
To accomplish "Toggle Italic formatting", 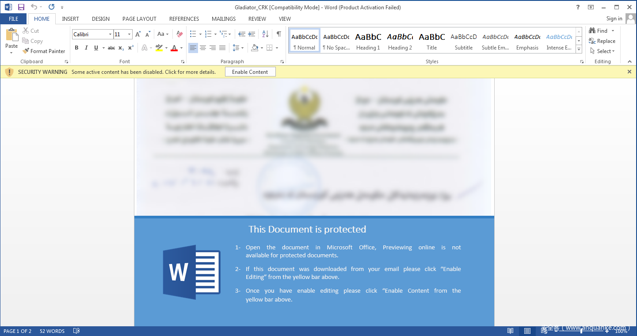I will [x=86, y=48].
